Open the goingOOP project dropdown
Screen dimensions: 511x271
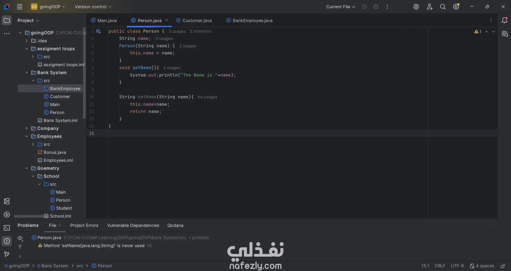click(x=48, y=7)
